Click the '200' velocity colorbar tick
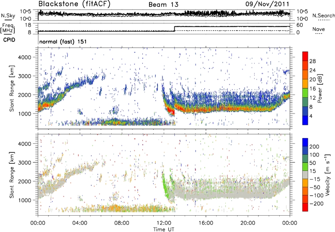This screenshot has width=335, height=232. (314, 147)
